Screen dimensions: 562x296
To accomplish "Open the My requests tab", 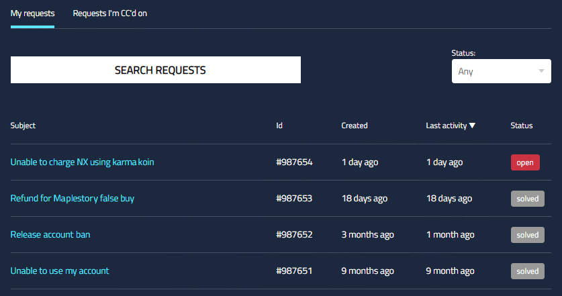I will 32,13.
